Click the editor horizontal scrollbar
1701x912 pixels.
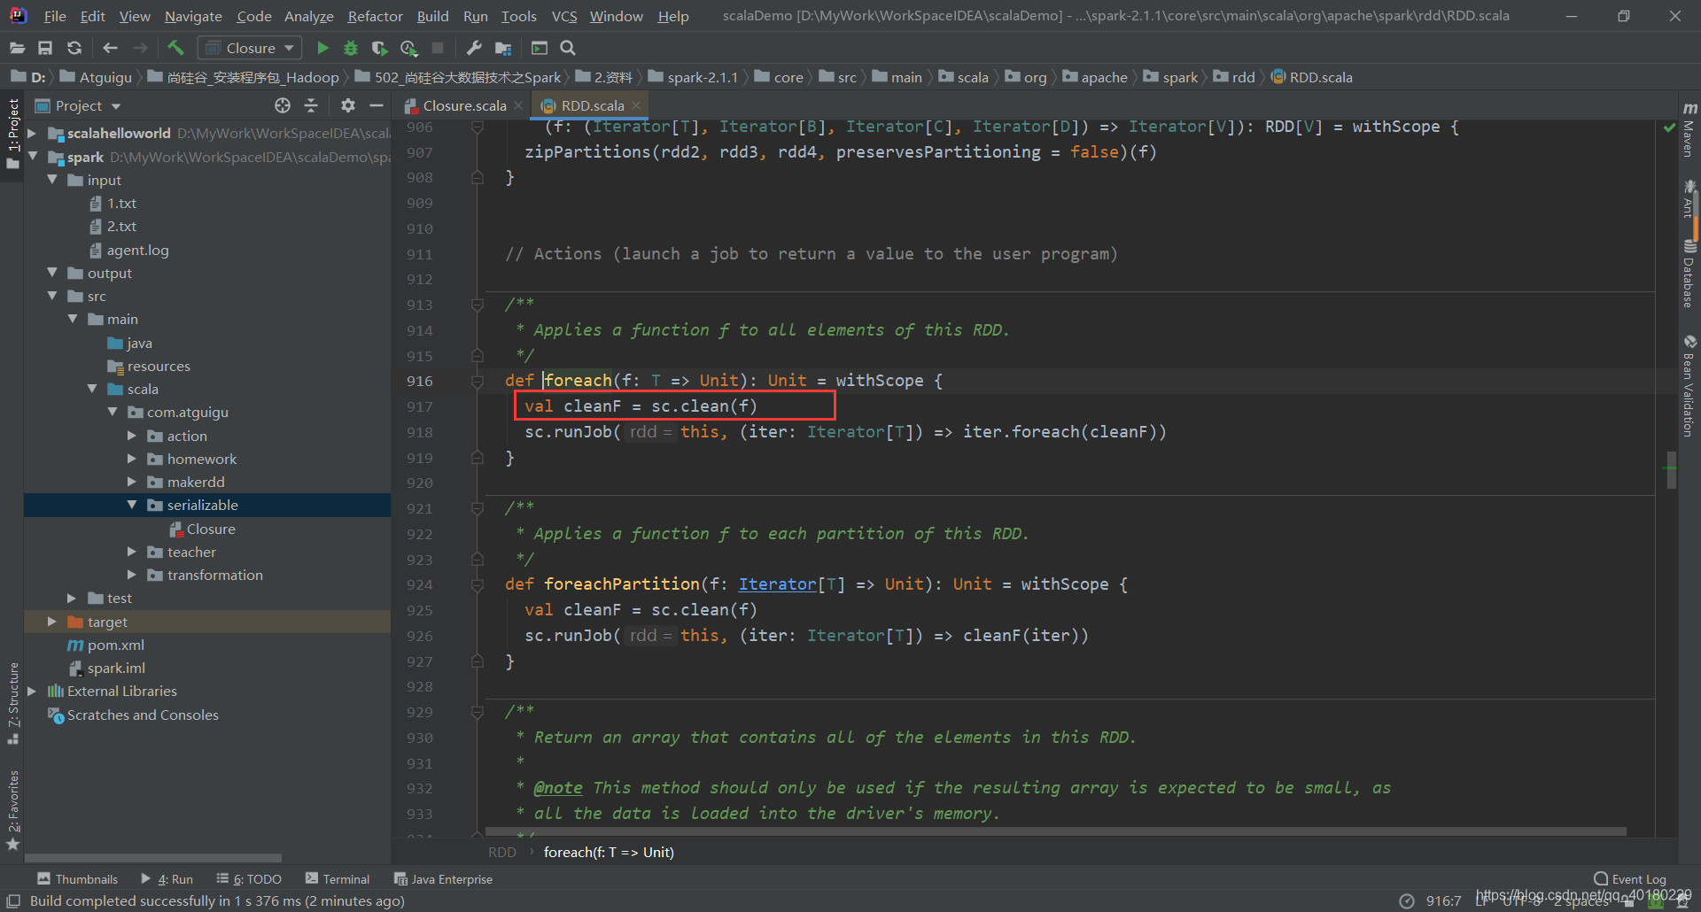[1055, 832]
